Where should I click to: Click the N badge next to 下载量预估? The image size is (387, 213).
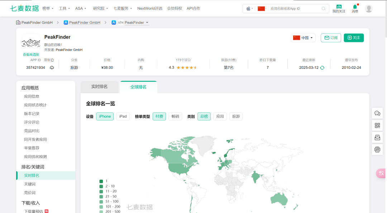pos(46,211)
